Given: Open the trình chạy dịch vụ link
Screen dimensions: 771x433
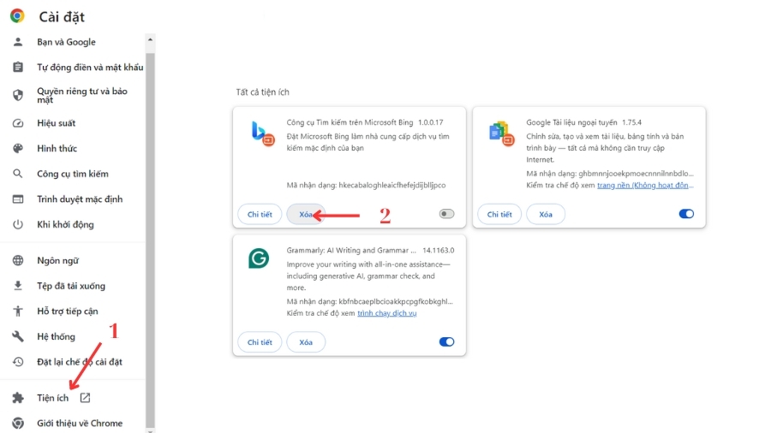Looking at the screenshot, I should (x=387, y=313).
